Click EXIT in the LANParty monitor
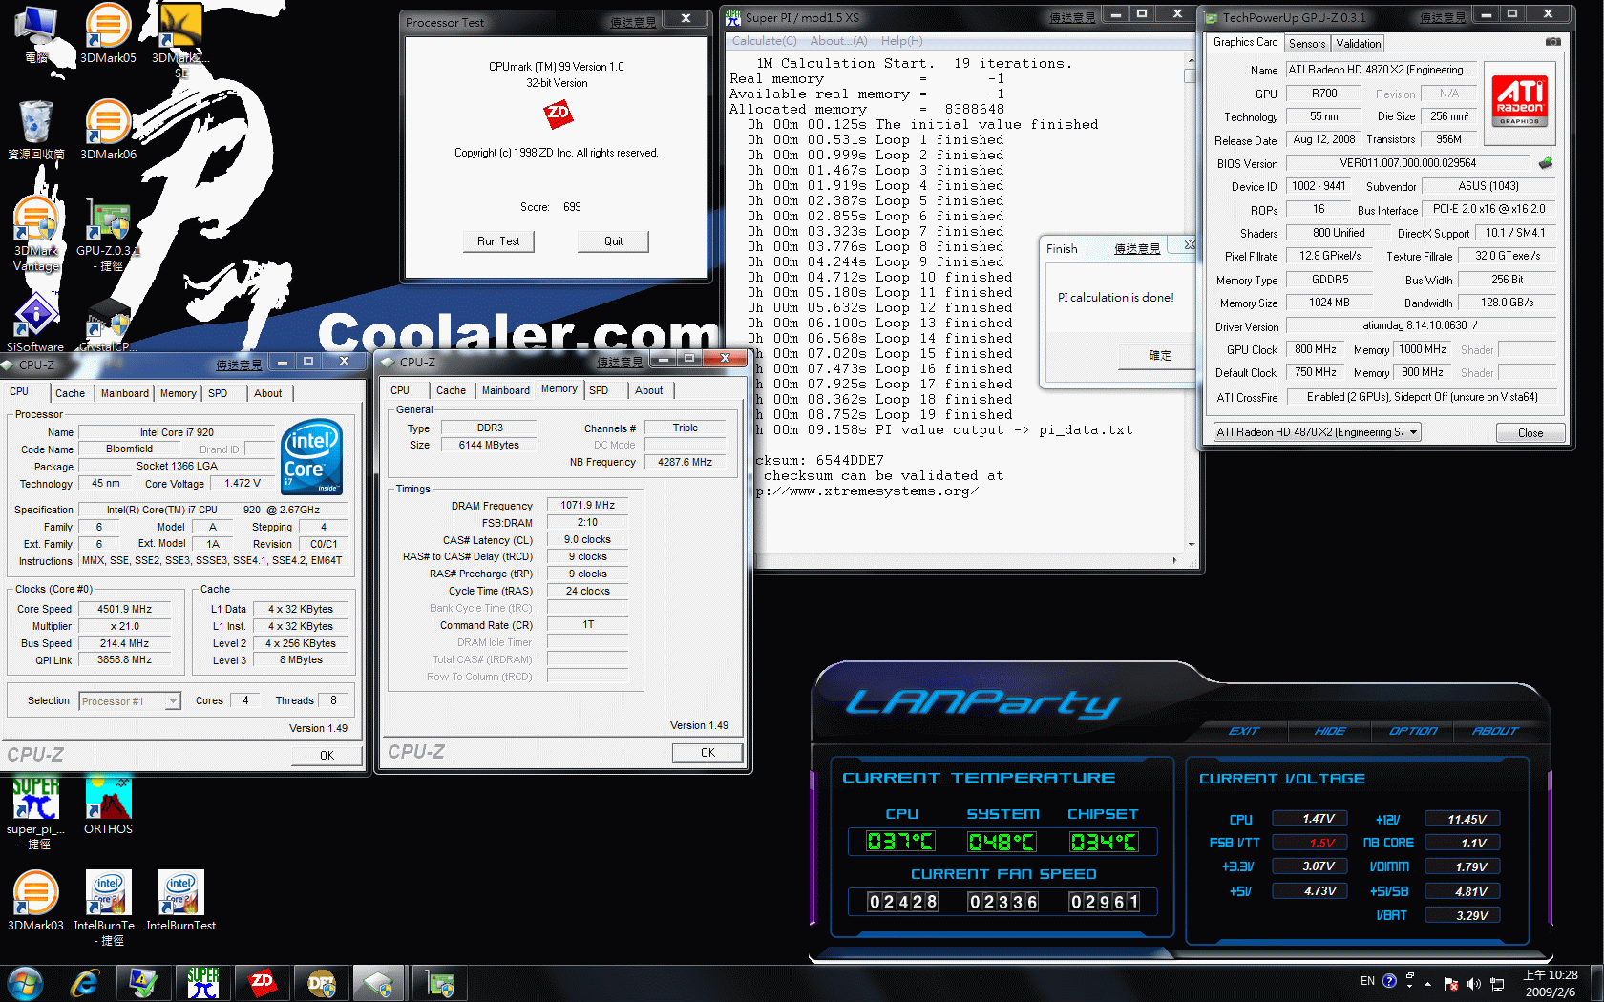 pos(1243,731)
